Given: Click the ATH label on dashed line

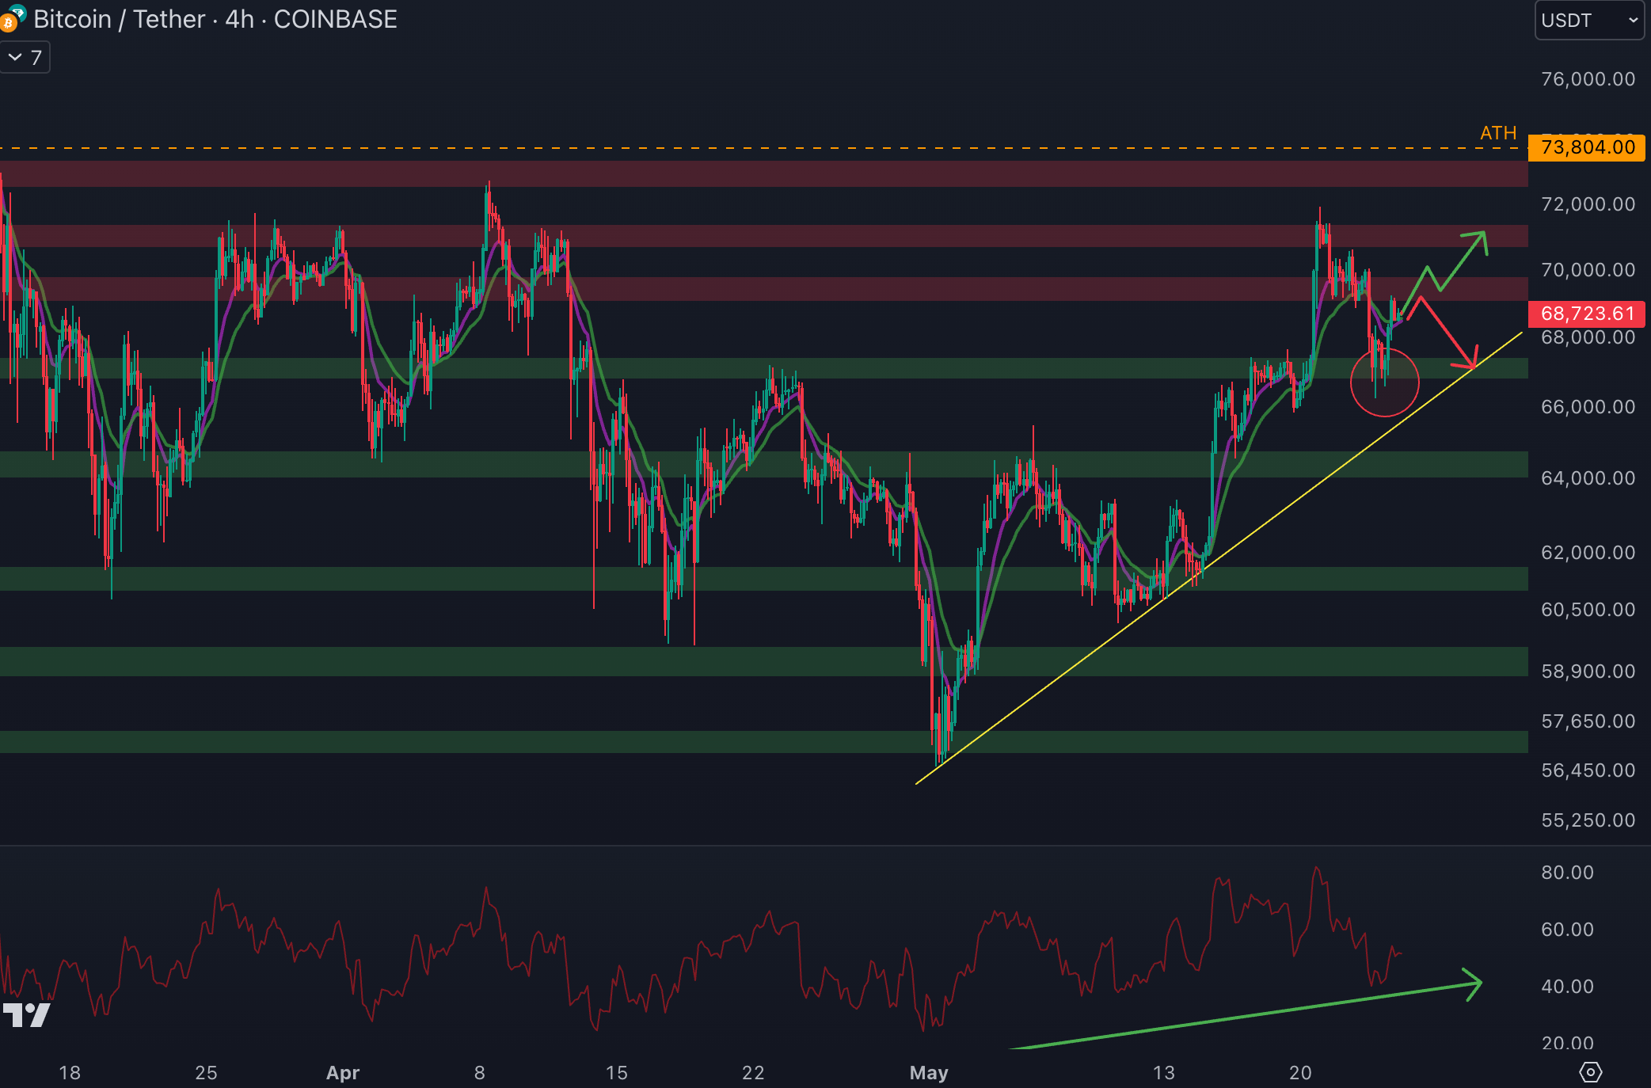Looking at the screenshot, I should point(1497,133).
